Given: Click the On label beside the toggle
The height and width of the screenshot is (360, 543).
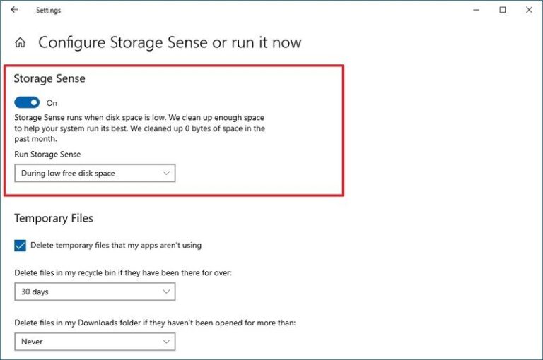Looking at the screenshot, I should pos(52,103).
